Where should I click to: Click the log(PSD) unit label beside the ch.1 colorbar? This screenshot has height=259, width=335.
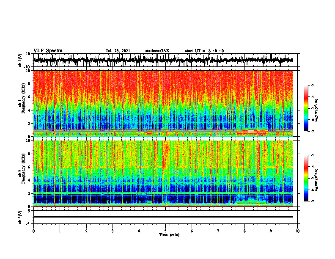point(317,110)
